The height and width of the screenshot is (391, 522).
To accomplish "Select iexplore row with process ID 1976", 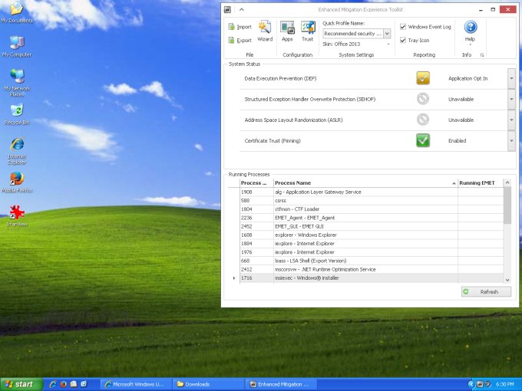I will (x=372, y=252).
